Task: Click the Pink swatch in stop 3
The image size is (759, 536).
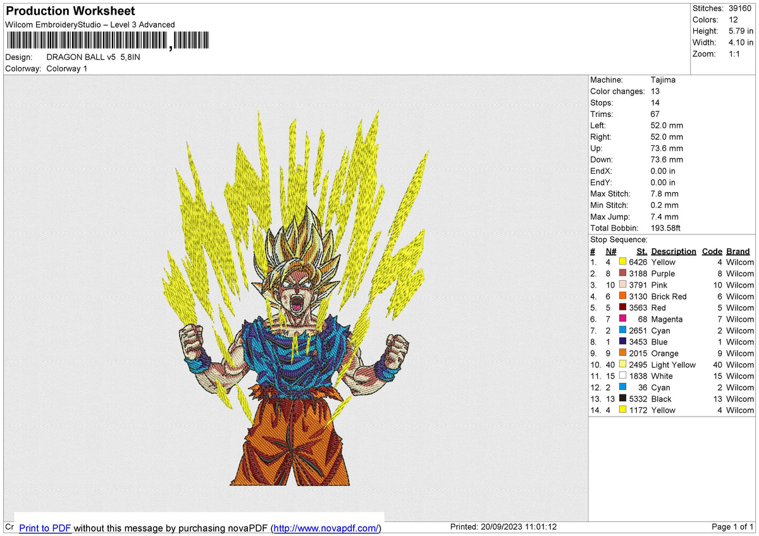Action: tap(623, 285)
